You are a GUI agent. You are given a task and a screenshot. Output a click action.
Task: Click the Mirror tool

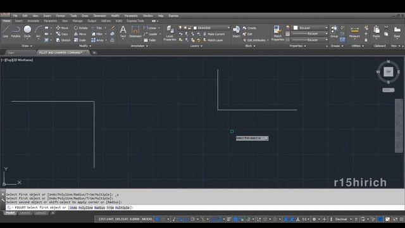click(x=80, y=34)
